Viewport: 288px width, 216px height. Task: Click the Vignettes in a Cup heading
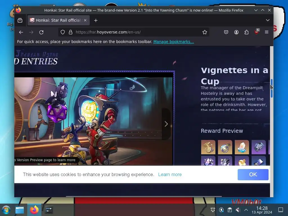tap(235, 76)
